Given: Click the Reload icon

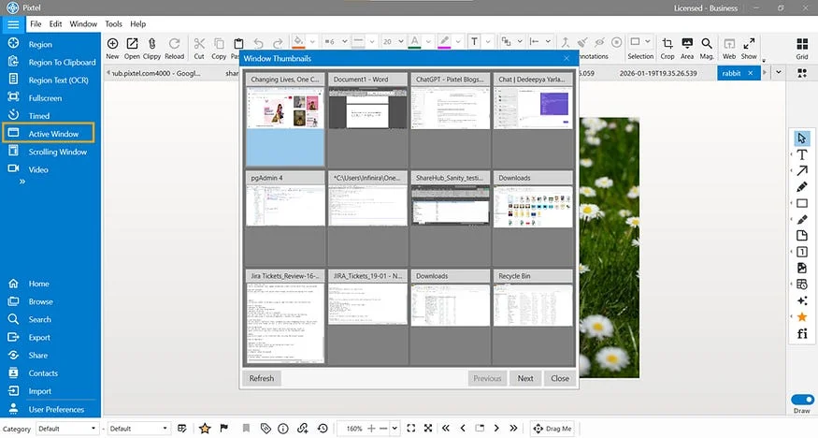Looking at the screenshot, I should tap(174, 48).
